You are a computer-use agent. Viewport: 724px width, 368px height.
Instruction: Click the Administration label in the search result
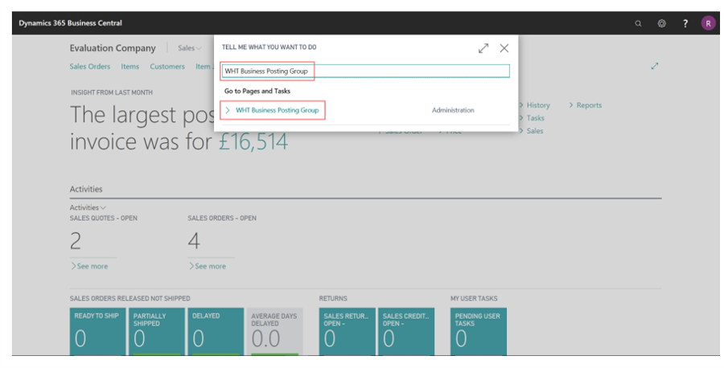(453, 110)
